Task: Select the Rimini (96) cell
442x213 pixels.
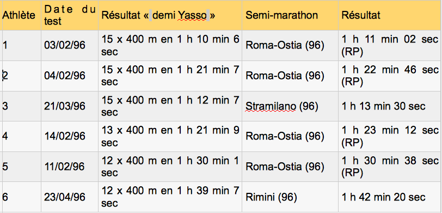Action: (x=290, y=197)
